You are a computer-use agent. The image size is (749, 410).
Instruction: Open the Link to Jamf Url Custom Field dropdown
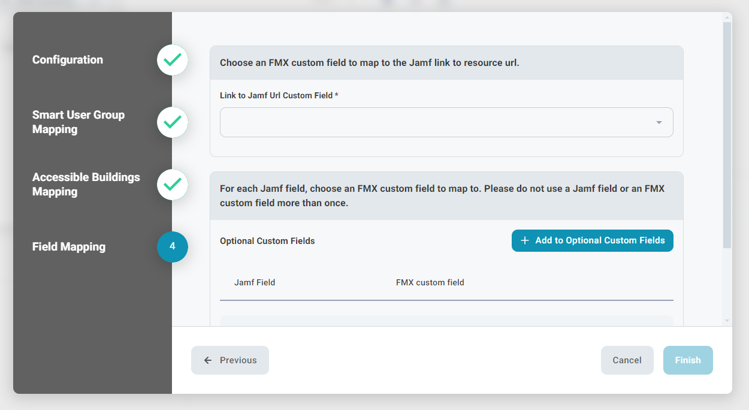(x=446, y=122)
